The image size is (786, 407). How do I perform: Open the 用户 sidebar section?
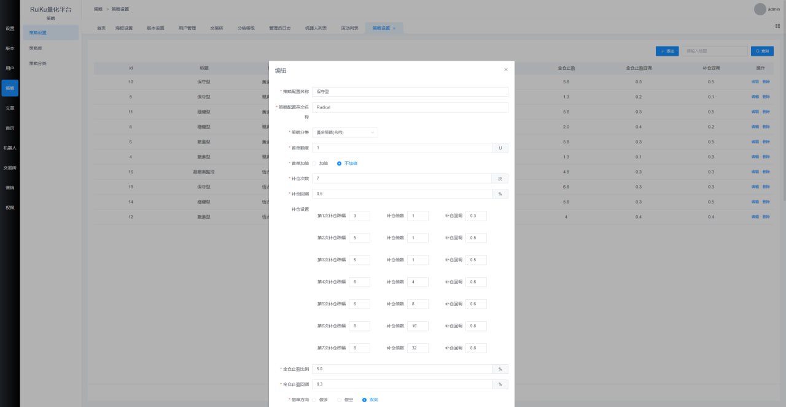point(9,68)
